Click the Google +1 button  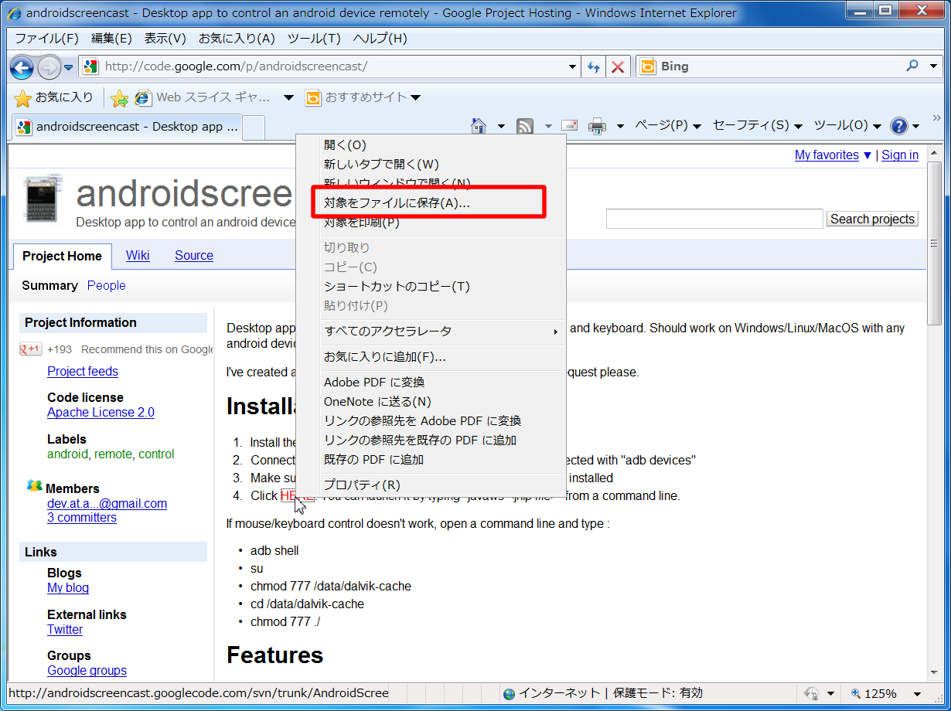31,349
